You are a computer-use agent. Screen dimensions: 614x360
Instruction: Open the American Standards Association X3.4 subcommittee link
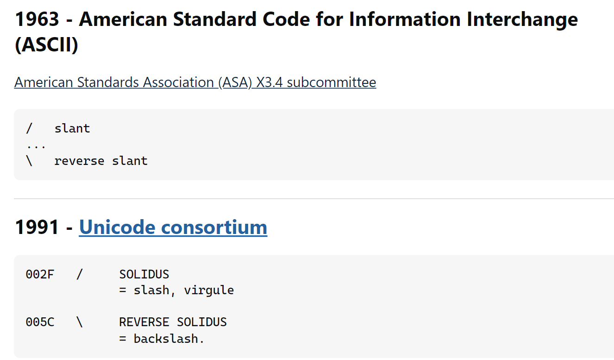point(195,82)
